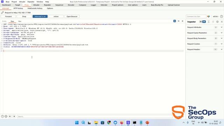The image size is (224, 126).
Task: Click the Burp Suite taskbar icon
Action: [128, 122]
